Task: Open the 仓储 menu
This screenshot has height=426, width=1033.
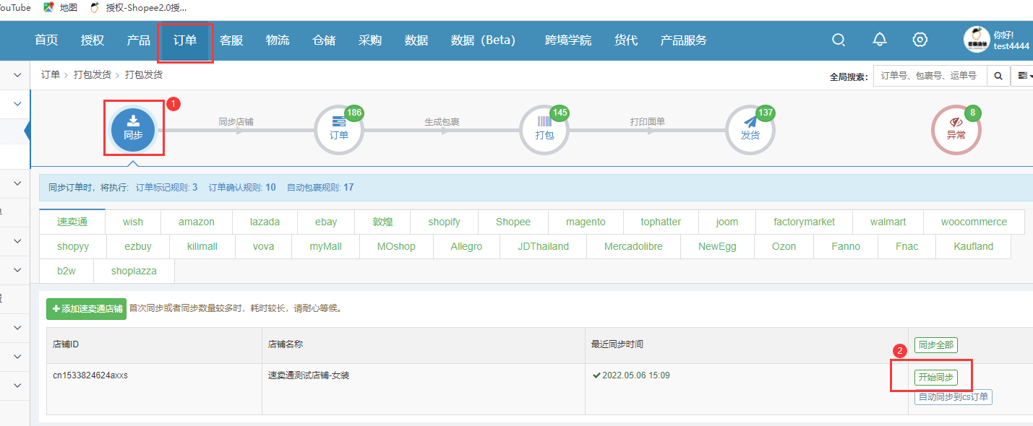Action: tap(324, 40)
